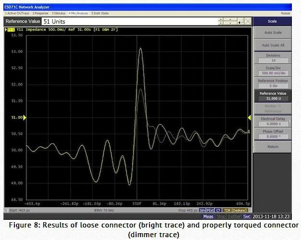301x240 pixels.
Task: Click the Phase Offset softkey
Action: tap(273, 134)
